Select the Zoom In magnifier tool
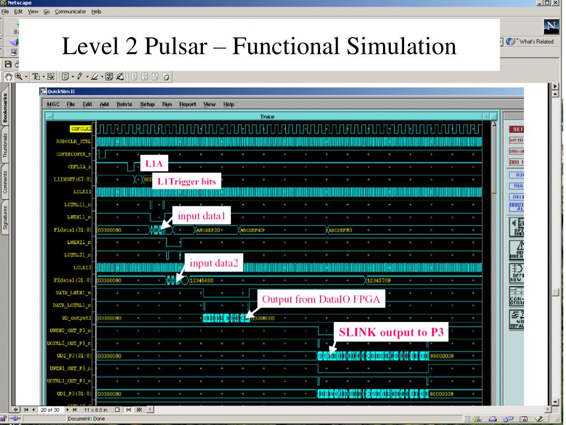Viewport: 566px width, 425px height. pyautogui.click(x=19, y=76)
